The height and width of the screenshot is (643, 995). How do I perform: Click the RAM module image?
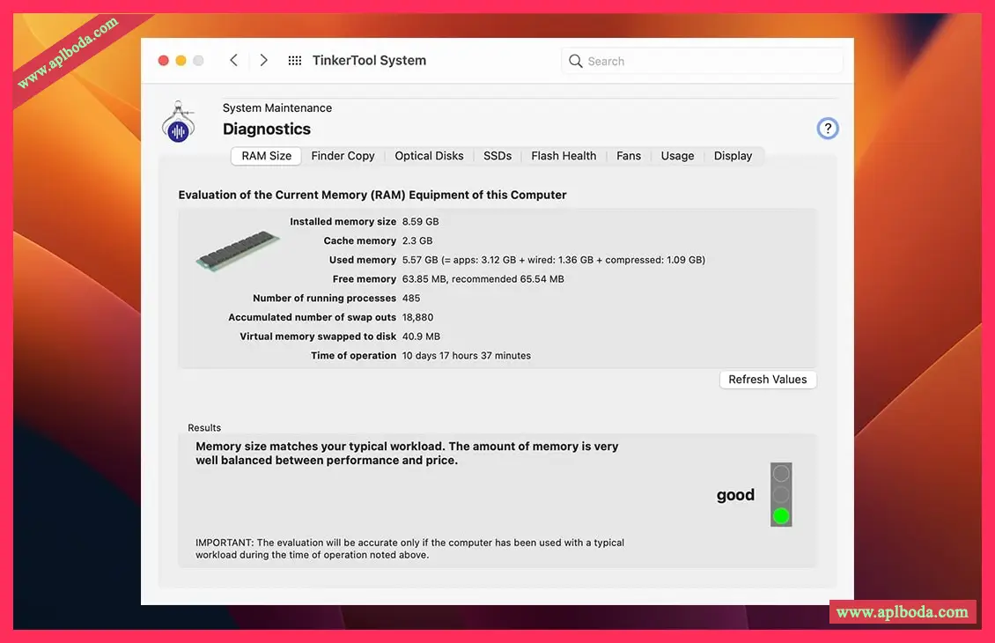(238, 251)
